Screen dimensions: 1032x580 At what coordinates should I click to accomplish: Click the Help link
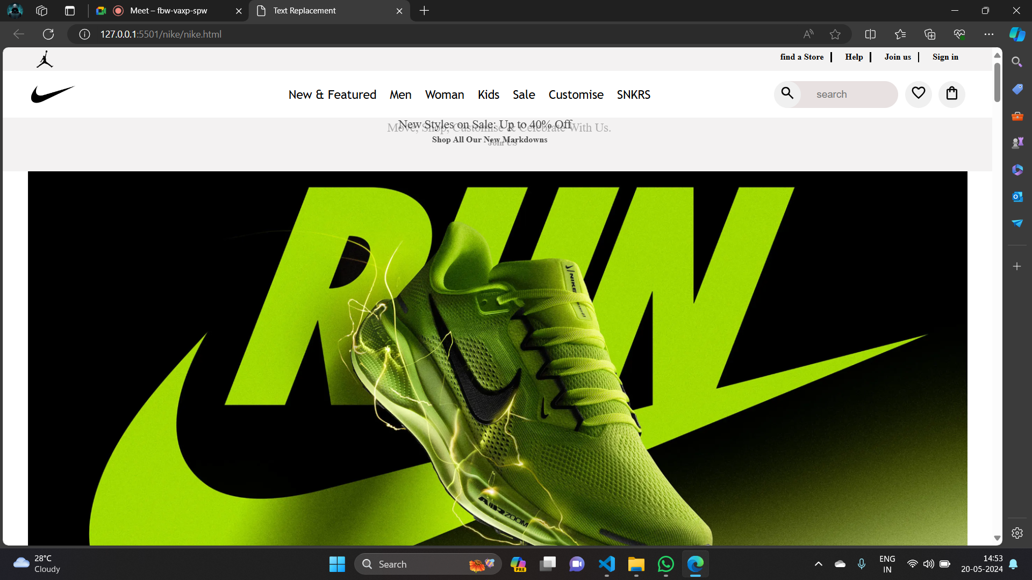[x=854, y=57]
